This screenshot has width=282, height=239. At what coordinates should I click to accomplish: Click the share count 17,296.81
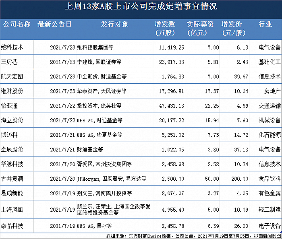[x=172, y=91]
